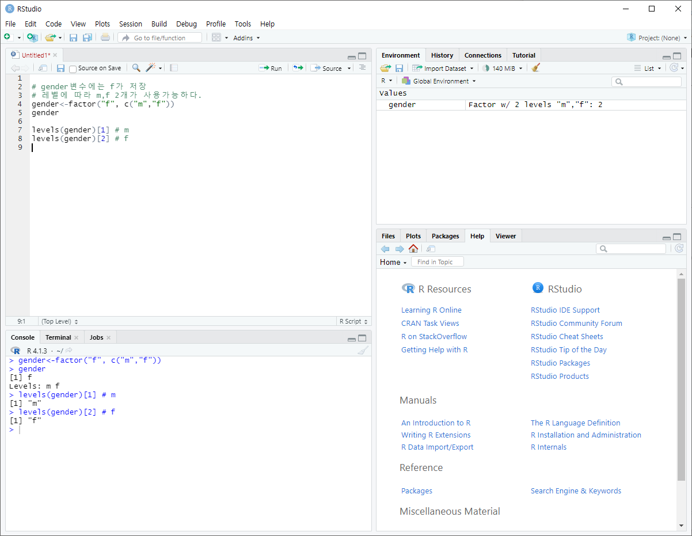Click the Load workspace icon in Environment pane

(x=385, y=68)
